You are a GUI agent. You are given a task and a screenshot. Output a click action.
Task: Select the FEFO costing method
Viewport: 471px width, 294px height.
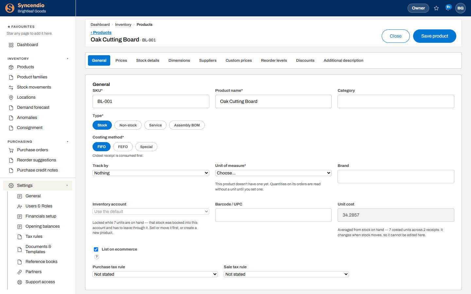(x=123, y=147)
